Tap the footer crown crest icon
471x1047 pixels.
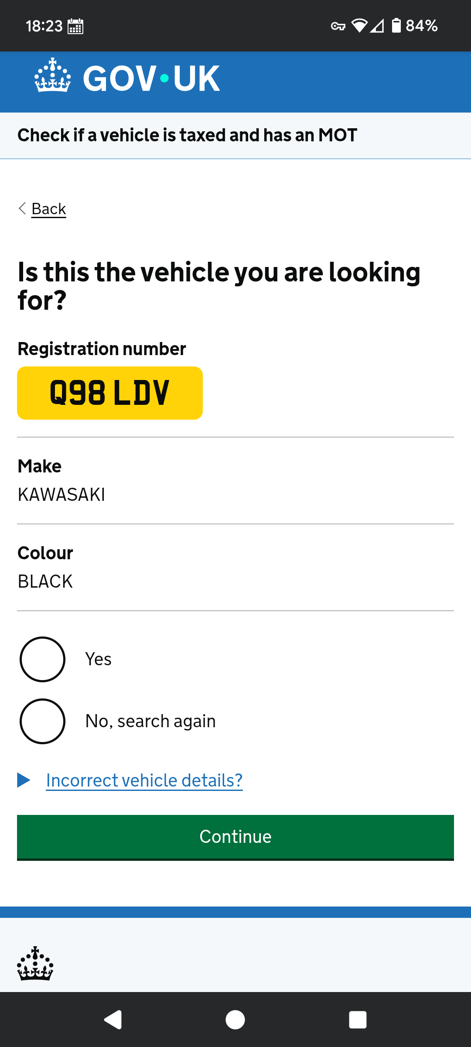pyautogui.click(x=35, y=964)
